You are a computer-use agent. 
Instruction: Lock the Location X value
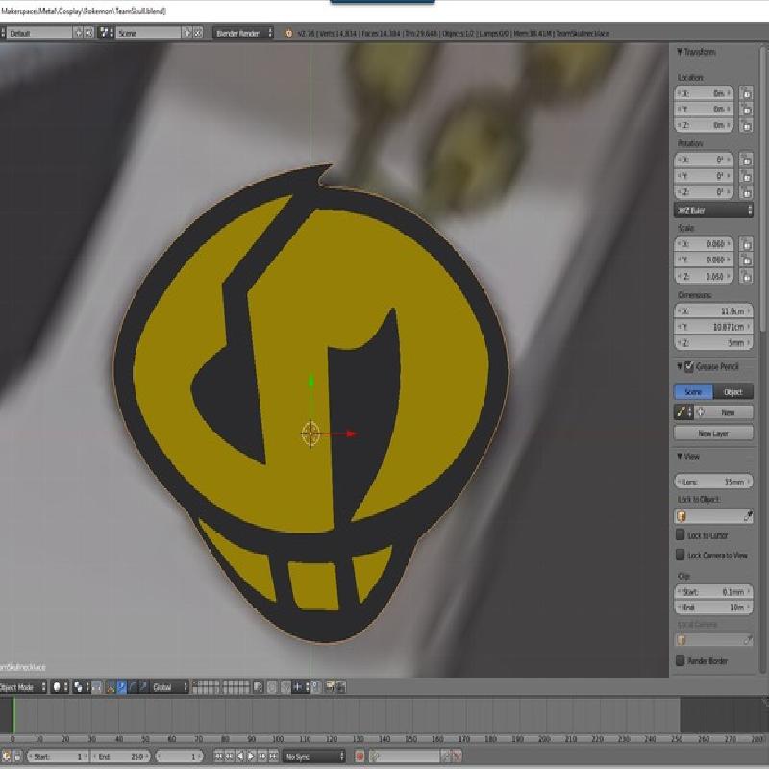tap(746, 93)
